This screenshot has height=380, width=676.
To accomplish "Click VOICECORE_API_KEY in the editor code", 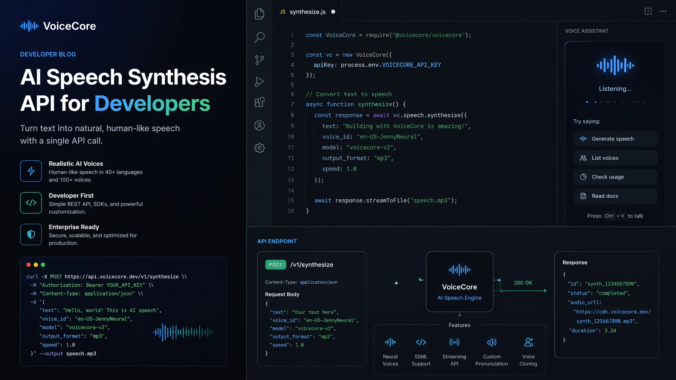I will tap(411, 65).
